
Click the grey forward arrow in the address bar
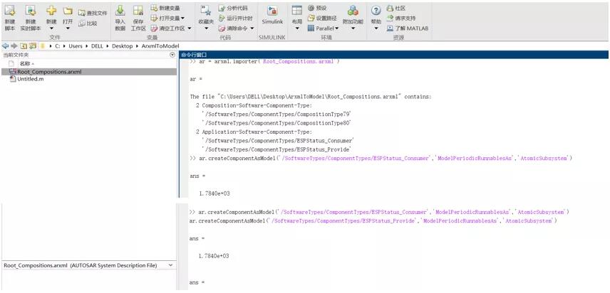pos(14,46)
